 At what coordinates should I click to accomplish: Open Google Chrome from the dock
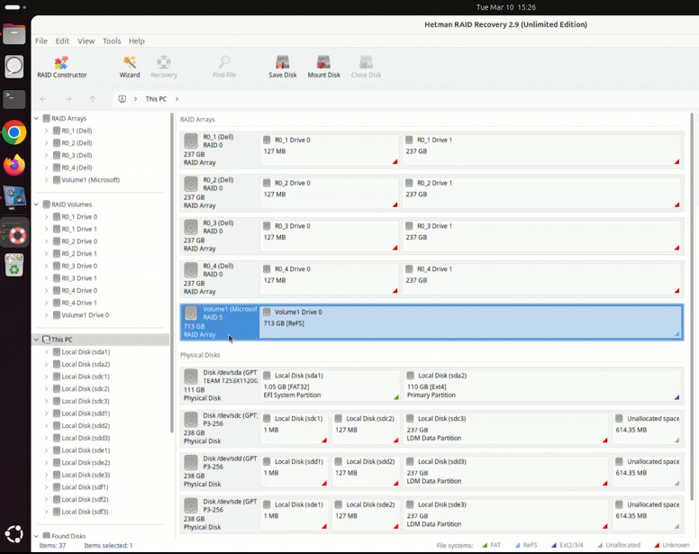click(x=14, y=132)
